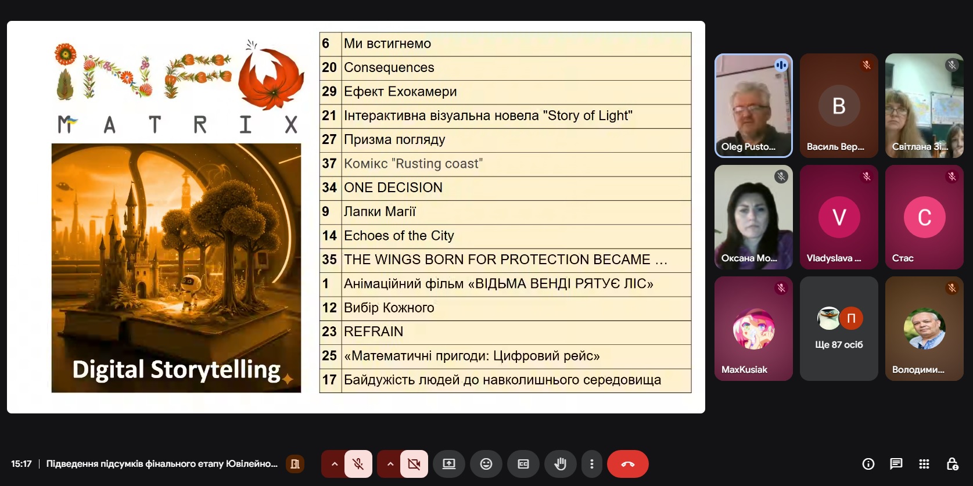
Task: Click the Digital Storytelling slide image
Action: [176, 268]
